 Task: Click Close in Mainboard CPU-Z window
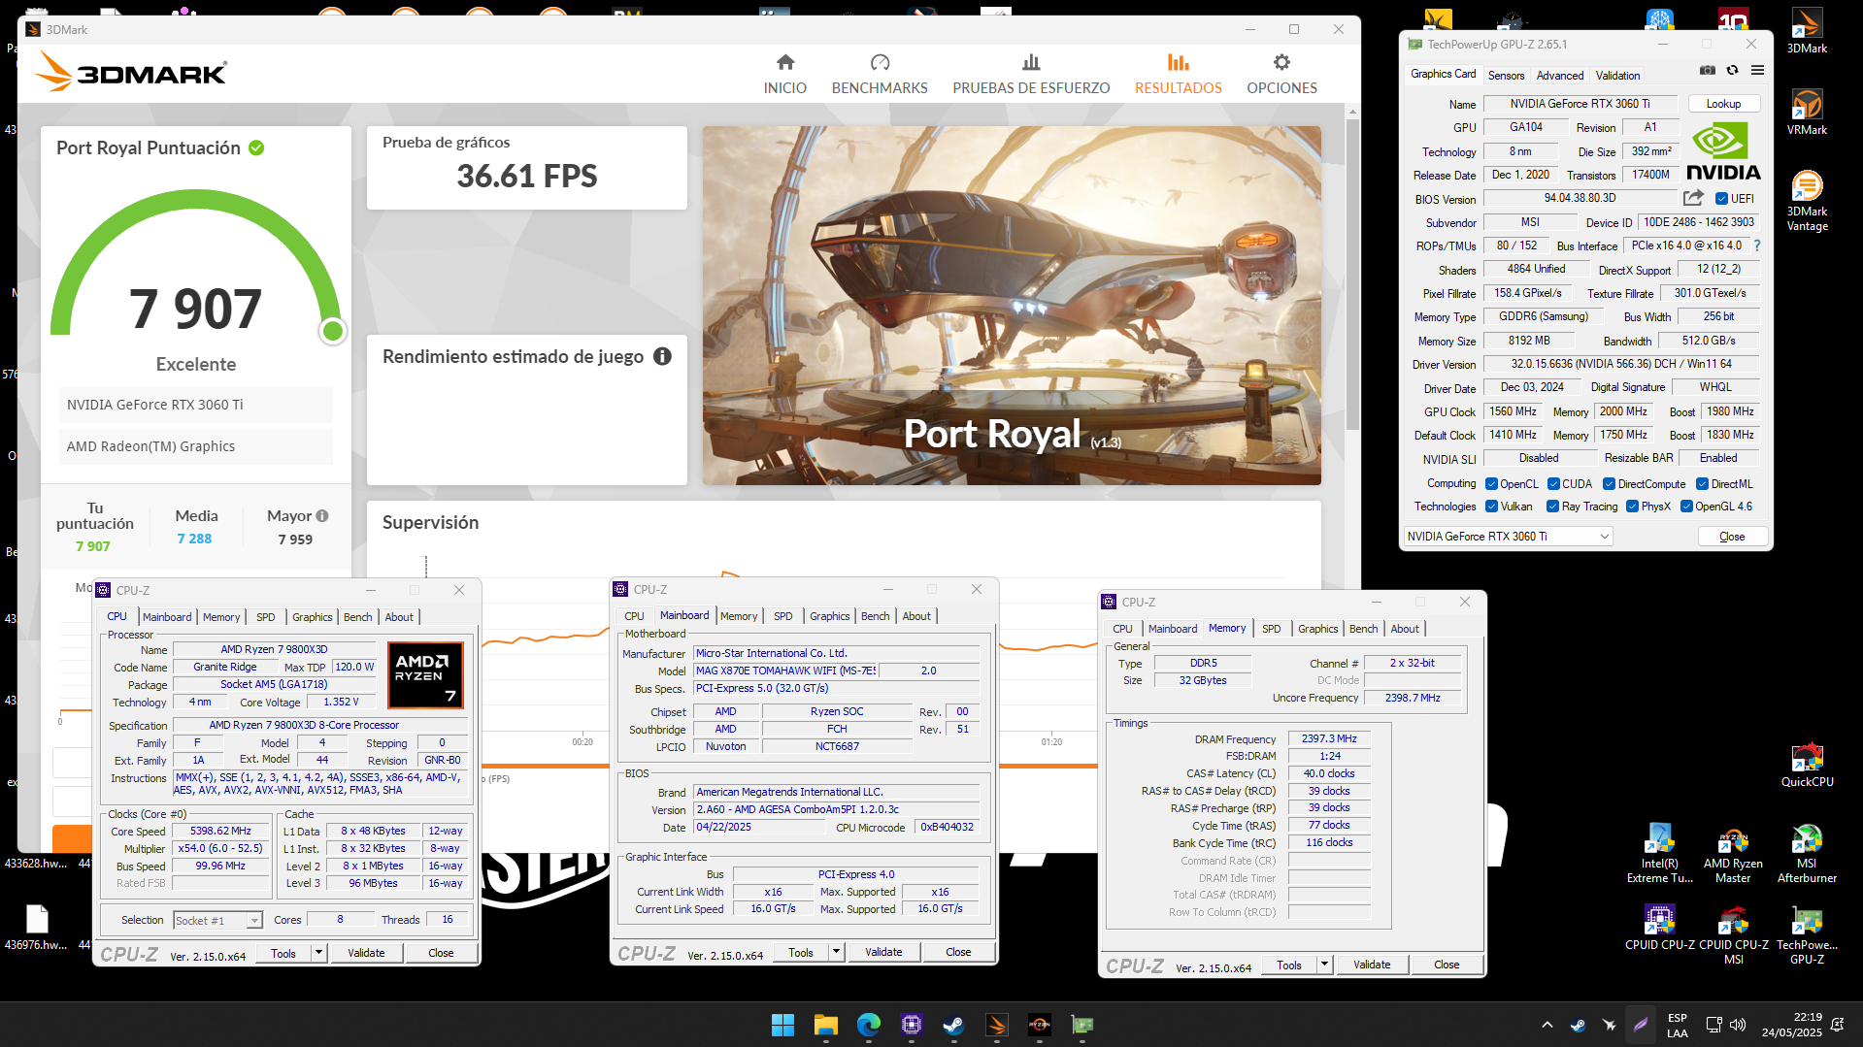[x=958, y=952]
